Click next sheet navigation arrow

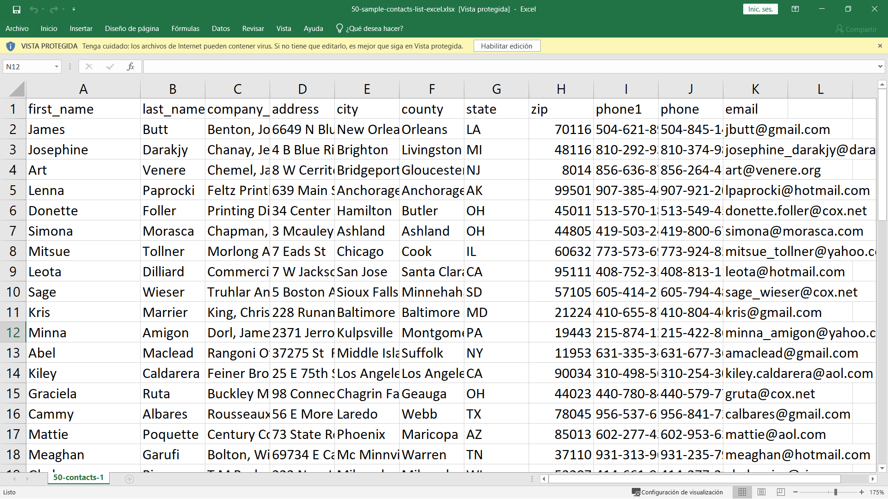[x=27, y=479]
